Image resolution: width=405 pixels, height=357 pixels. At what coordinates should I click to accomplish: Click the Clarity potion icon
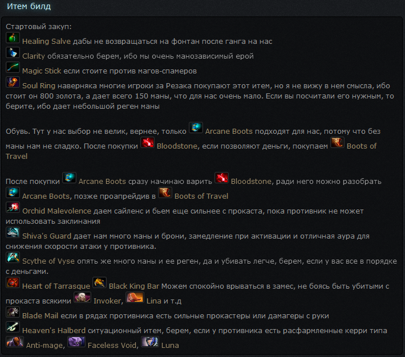point(13,52)
